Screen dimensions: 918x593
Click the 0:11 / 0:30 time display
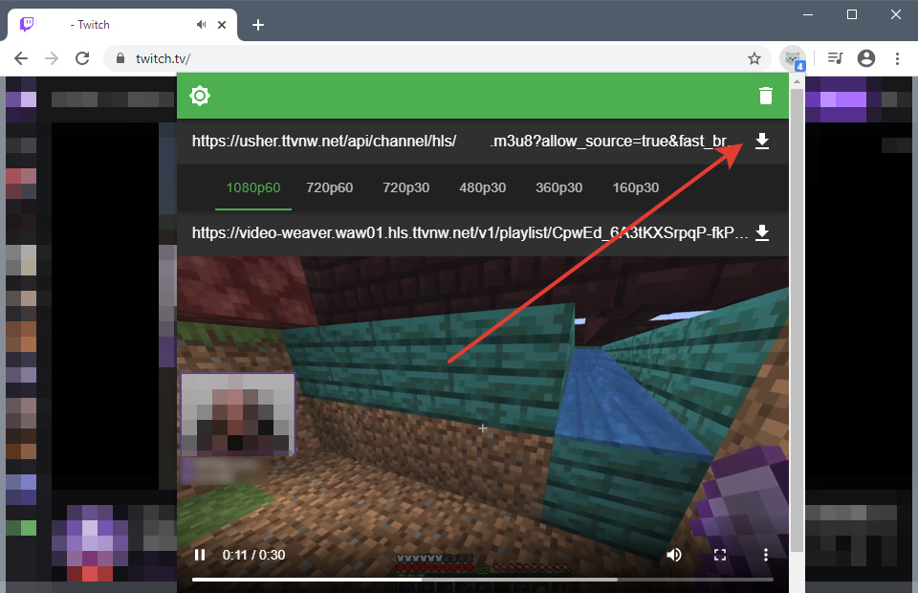coord(253,555)
